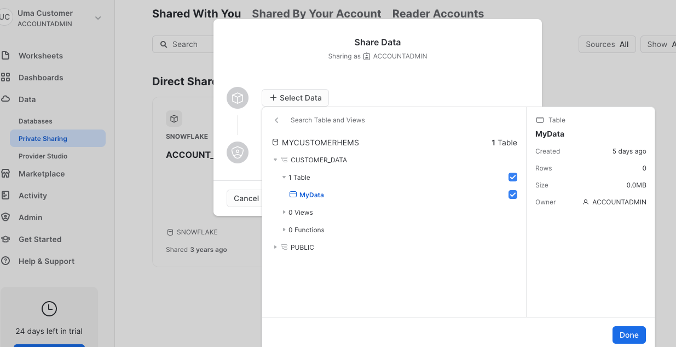Click the '1 Table' count beside MYCUSTOMERHEMS
Image resolution: width=676 pixels, height=347 pixels.
click(504, 143)
